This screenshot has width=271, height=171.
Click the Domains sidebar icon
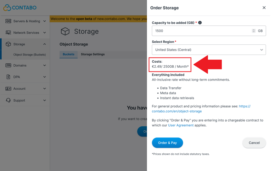coord(8,65)
